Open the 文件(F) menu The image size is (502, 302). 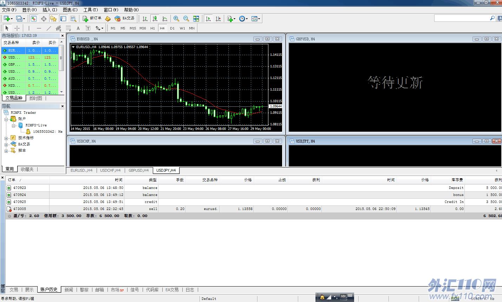click(x=9, y=10)
